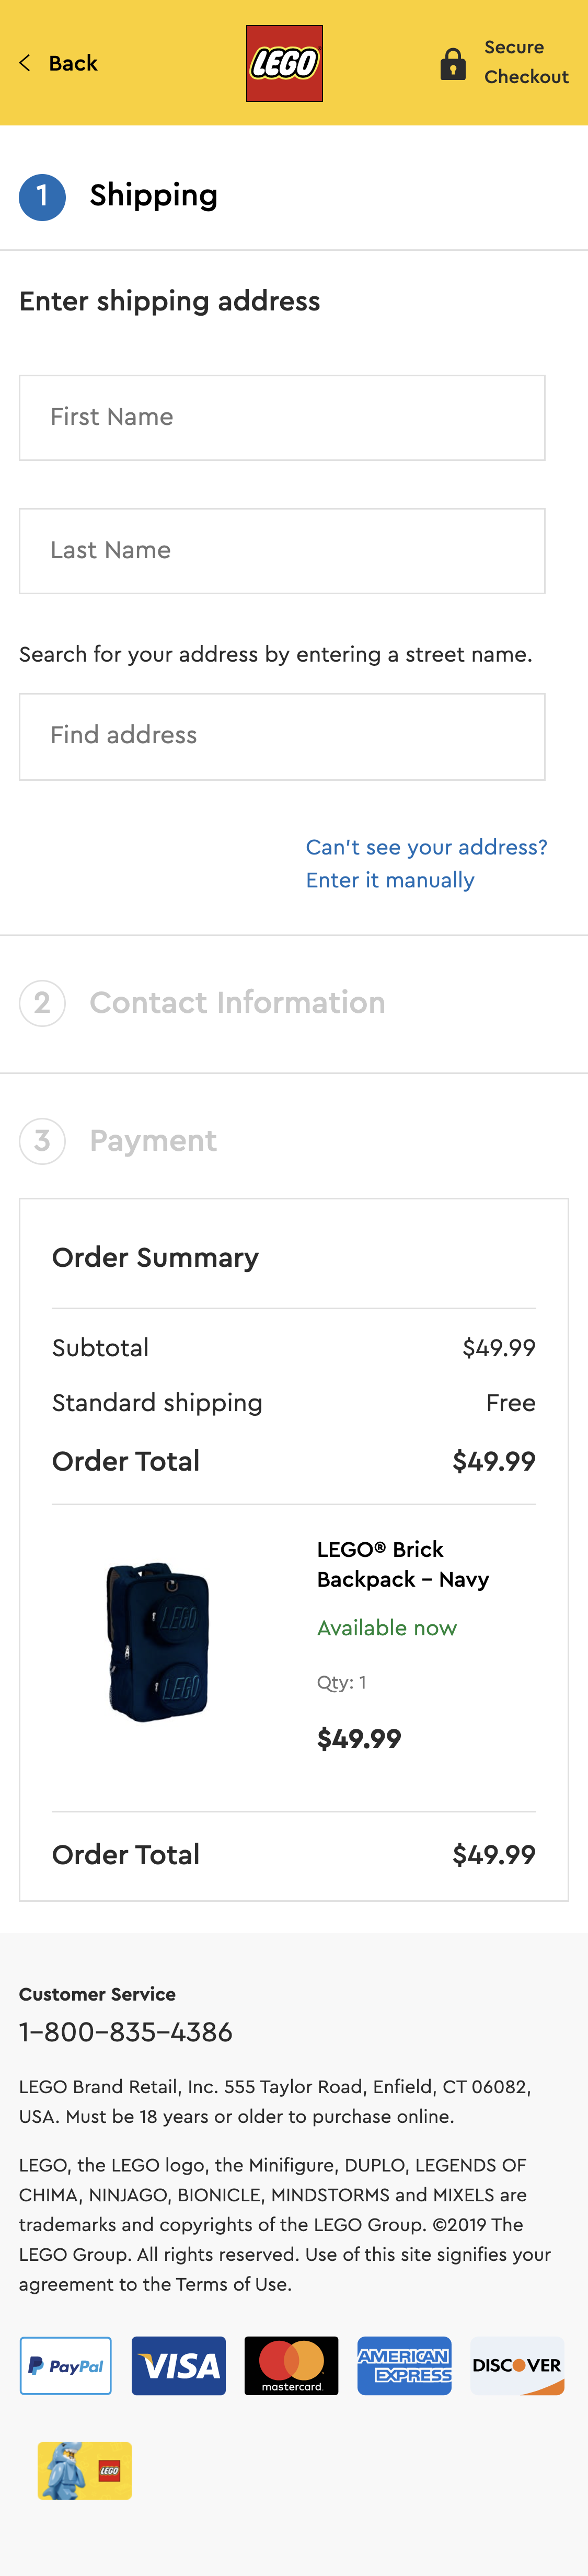Click "Enter it manually" address link
The width and height of the screenshot is (588, 2576).
tap(390, 880)
